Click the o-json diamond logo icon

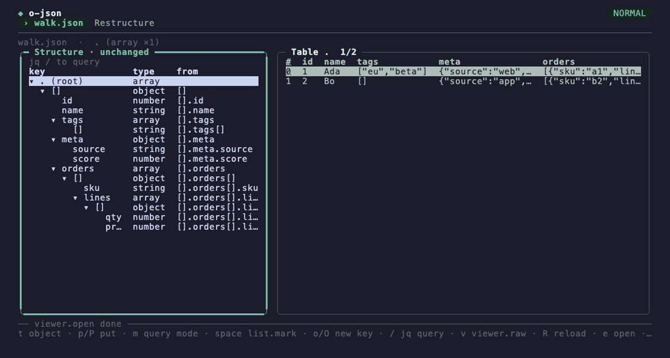[x=21, y=13]
